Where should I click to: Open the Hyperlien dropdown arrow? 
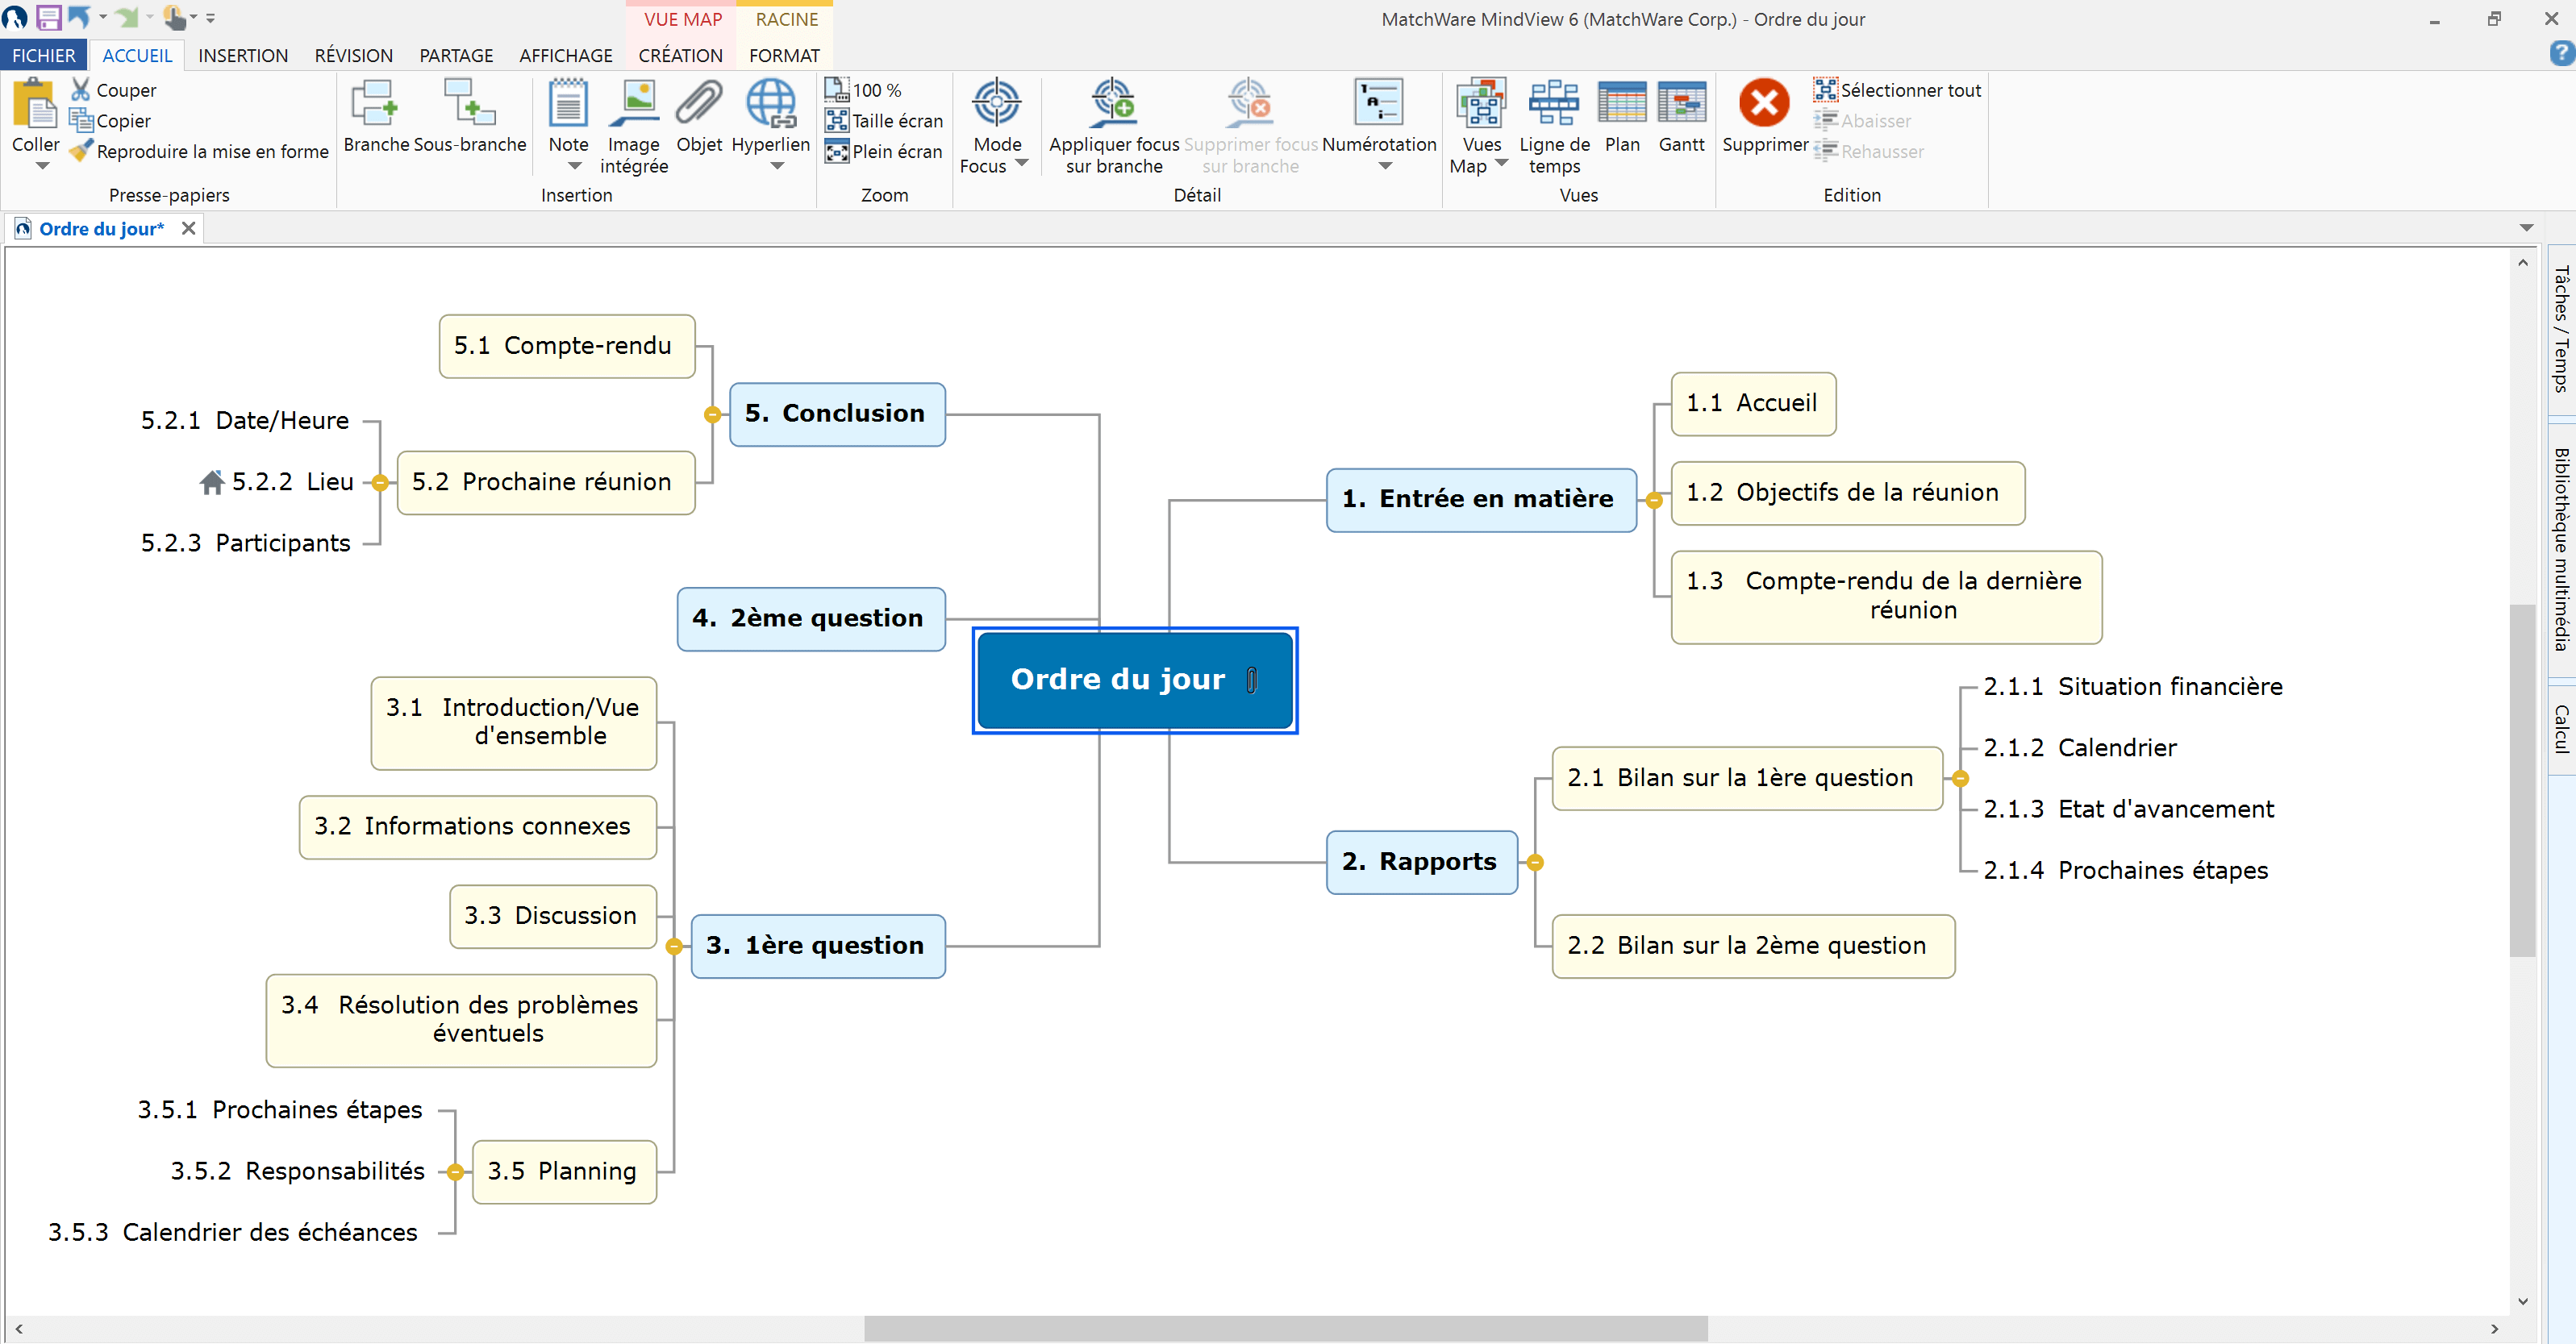[777, 166]
